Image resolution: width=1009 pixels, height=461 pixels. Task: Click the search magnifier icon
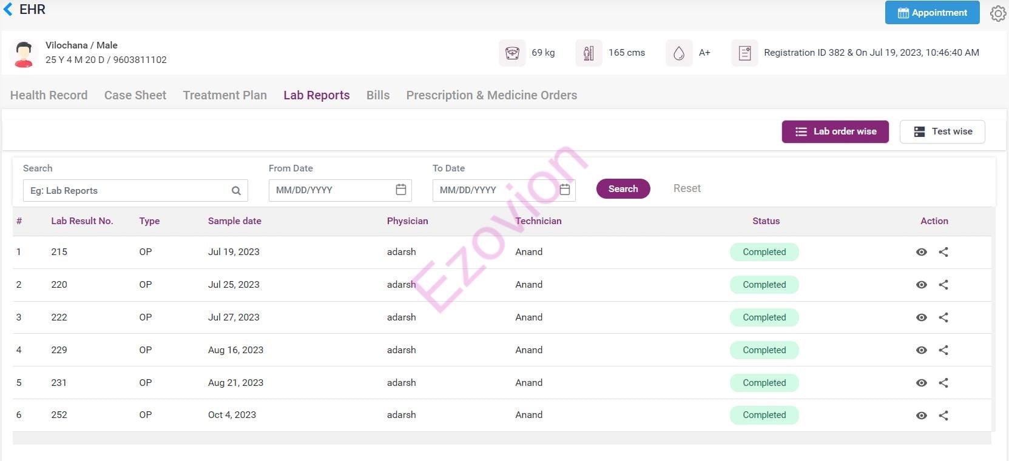tap(236, 191)
